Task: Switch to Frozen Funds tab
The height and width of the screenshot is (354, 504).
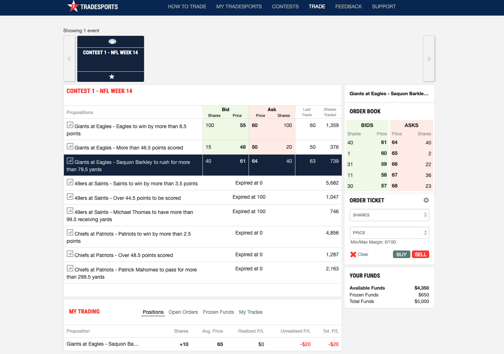Action: pos(218,312)
